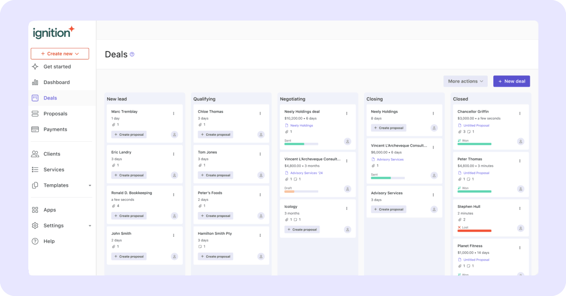
Task: Open the More actions dropdown
Action: coord(466,81)
